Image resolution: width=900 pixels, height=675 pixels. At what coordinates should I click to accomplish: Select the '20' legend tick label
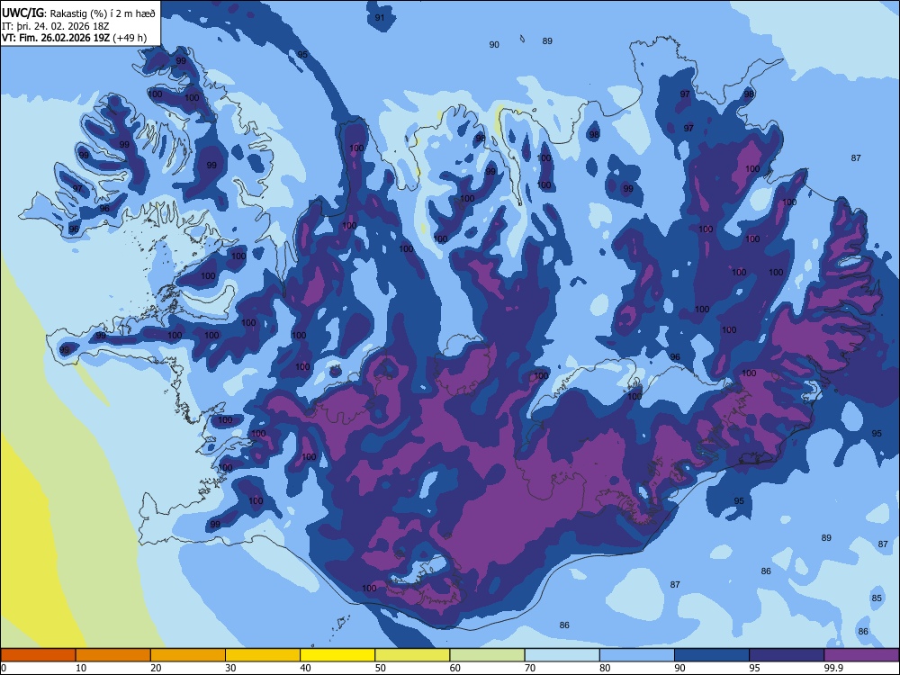[156, 668]
